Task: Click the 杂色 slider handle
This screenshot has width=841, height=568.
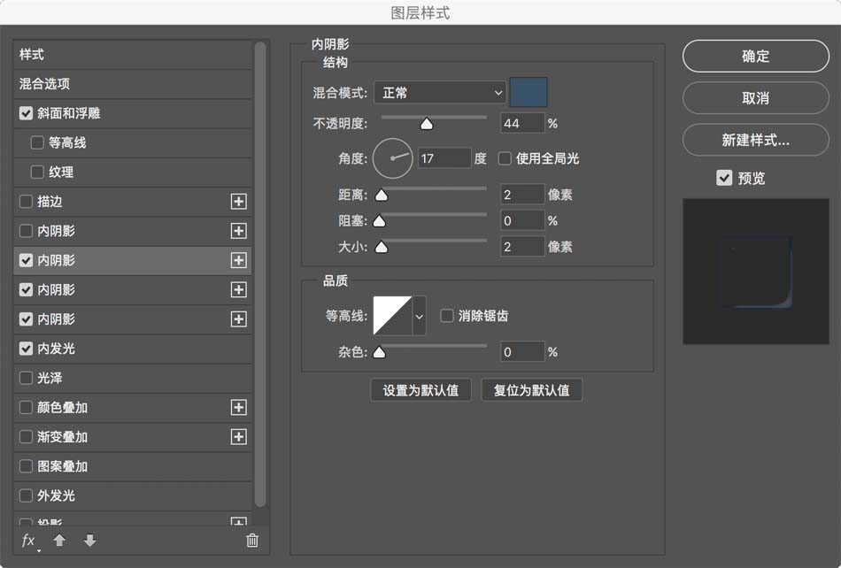Action: coord(379,352)
